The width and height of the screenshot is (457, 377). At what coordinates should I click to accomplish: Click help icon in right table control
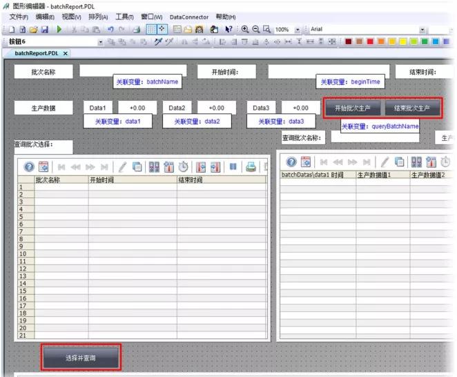291,162
